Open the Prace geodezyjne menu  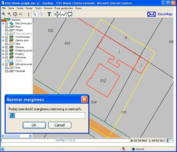tap(63, 8)
